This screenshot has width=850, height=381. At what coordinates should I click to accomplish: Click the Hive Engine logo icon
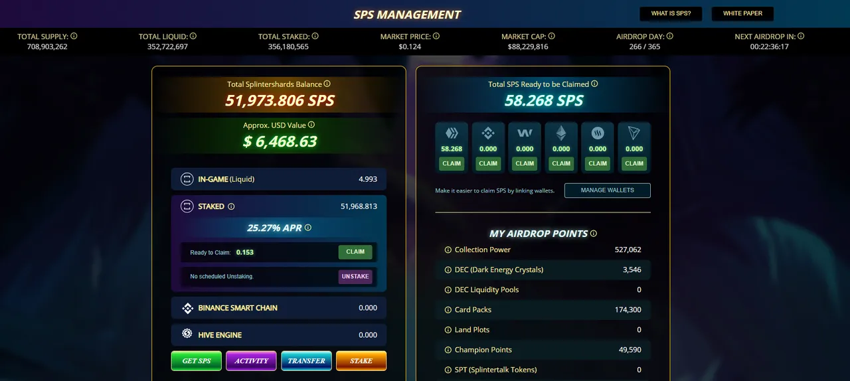coord(187,334)
